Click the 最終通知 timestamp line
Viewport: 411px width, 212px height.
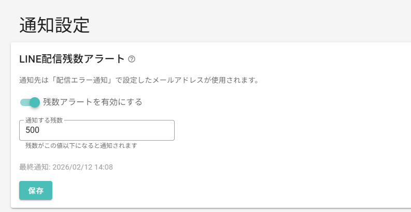(x=66, y=167)
